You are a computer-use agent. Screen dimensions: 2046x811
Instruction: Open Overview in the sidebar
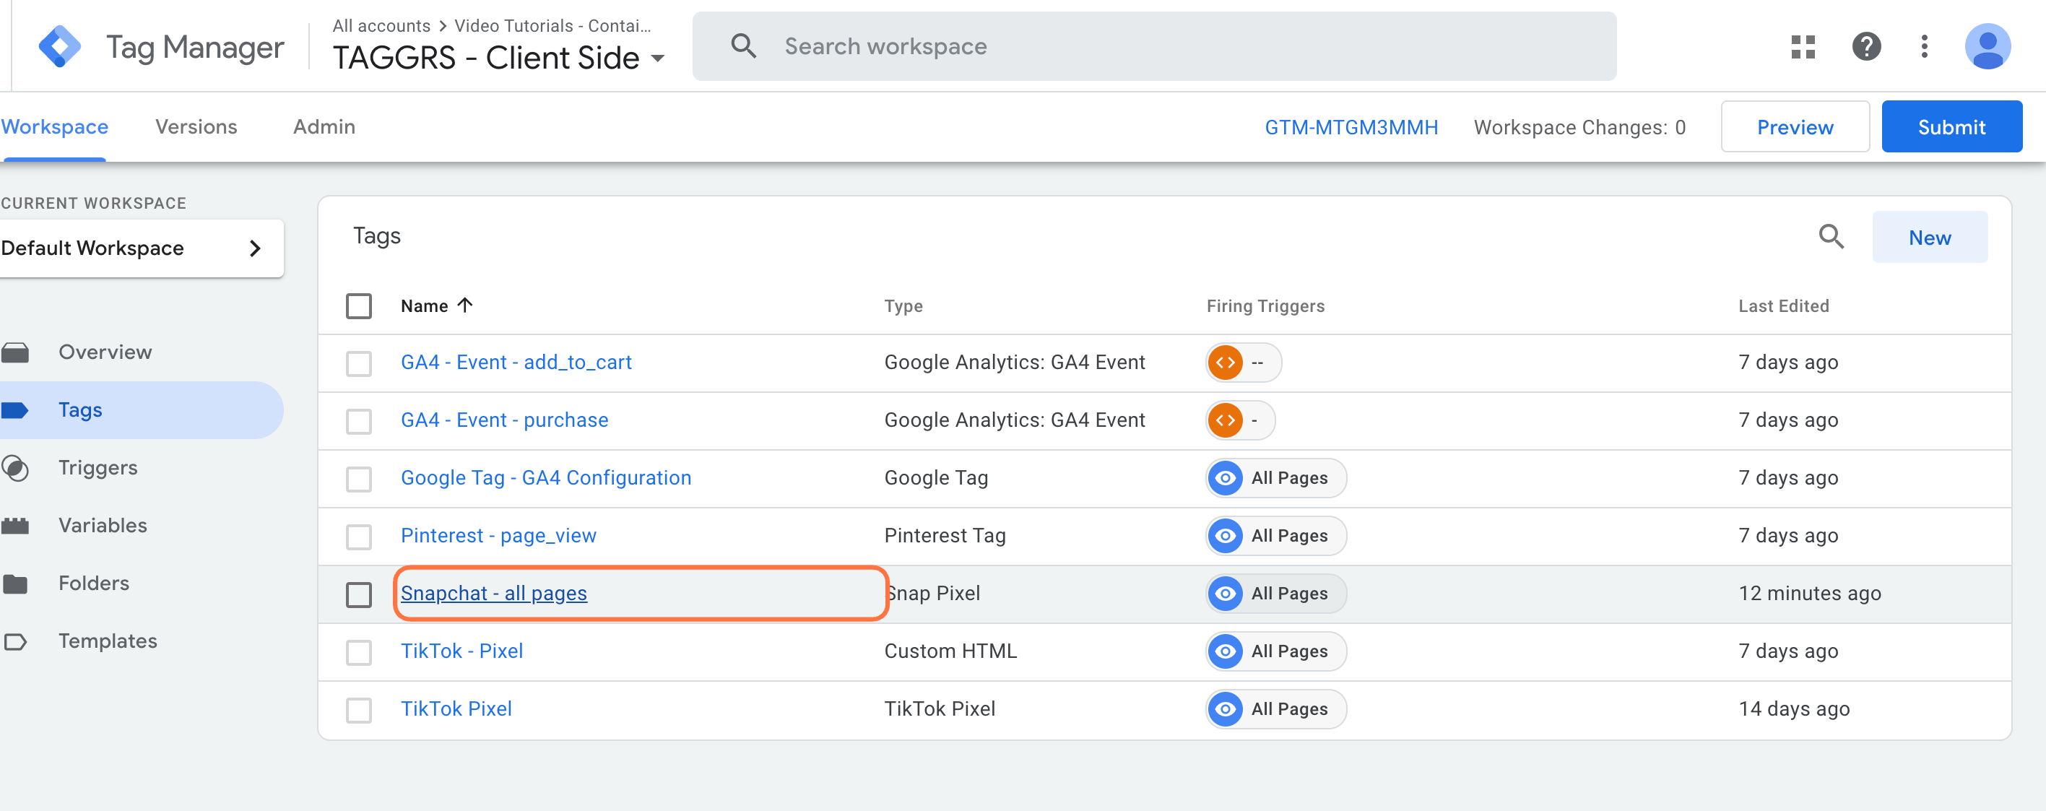[105, 352]
